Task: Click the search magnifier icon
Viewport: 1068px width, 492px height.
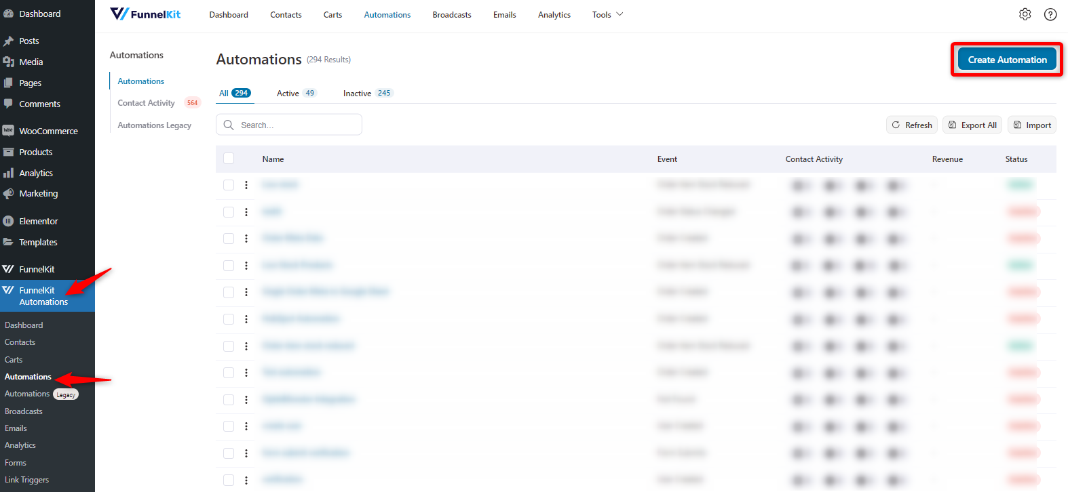Action: 229,125
